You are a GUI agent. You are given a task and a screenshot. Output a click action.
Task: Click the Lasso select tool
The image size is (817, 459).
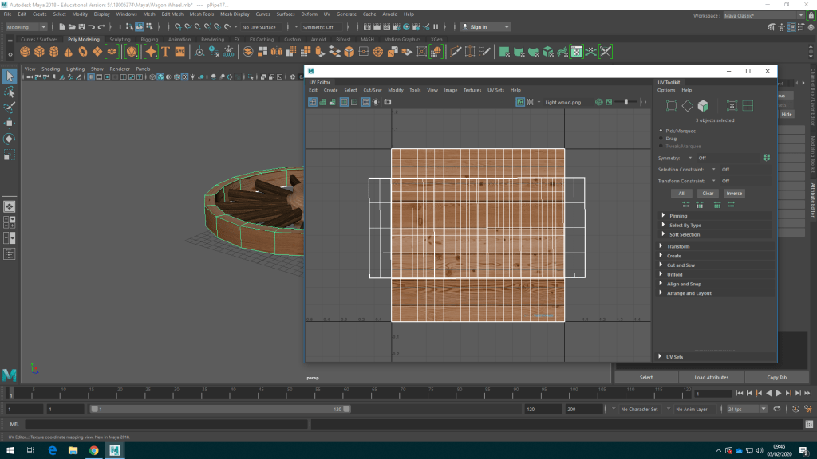coord(10,92)
